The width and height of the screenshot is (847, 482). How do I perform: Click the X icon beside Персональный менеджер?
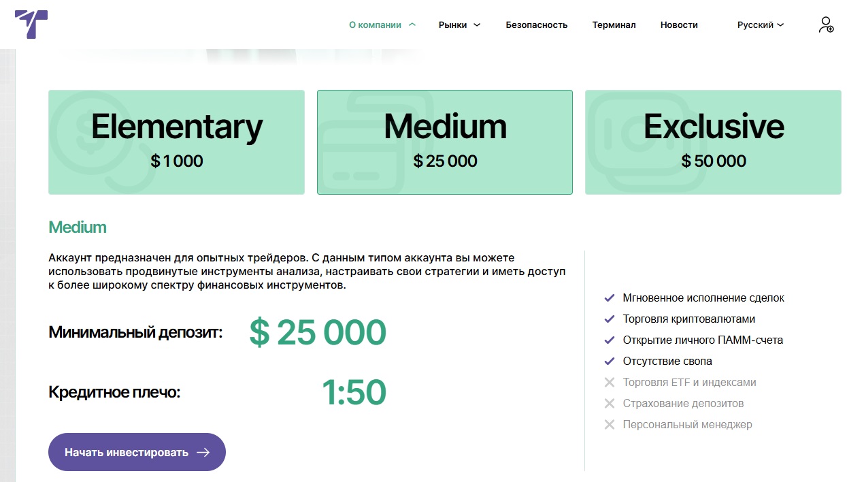pos(610,425)
